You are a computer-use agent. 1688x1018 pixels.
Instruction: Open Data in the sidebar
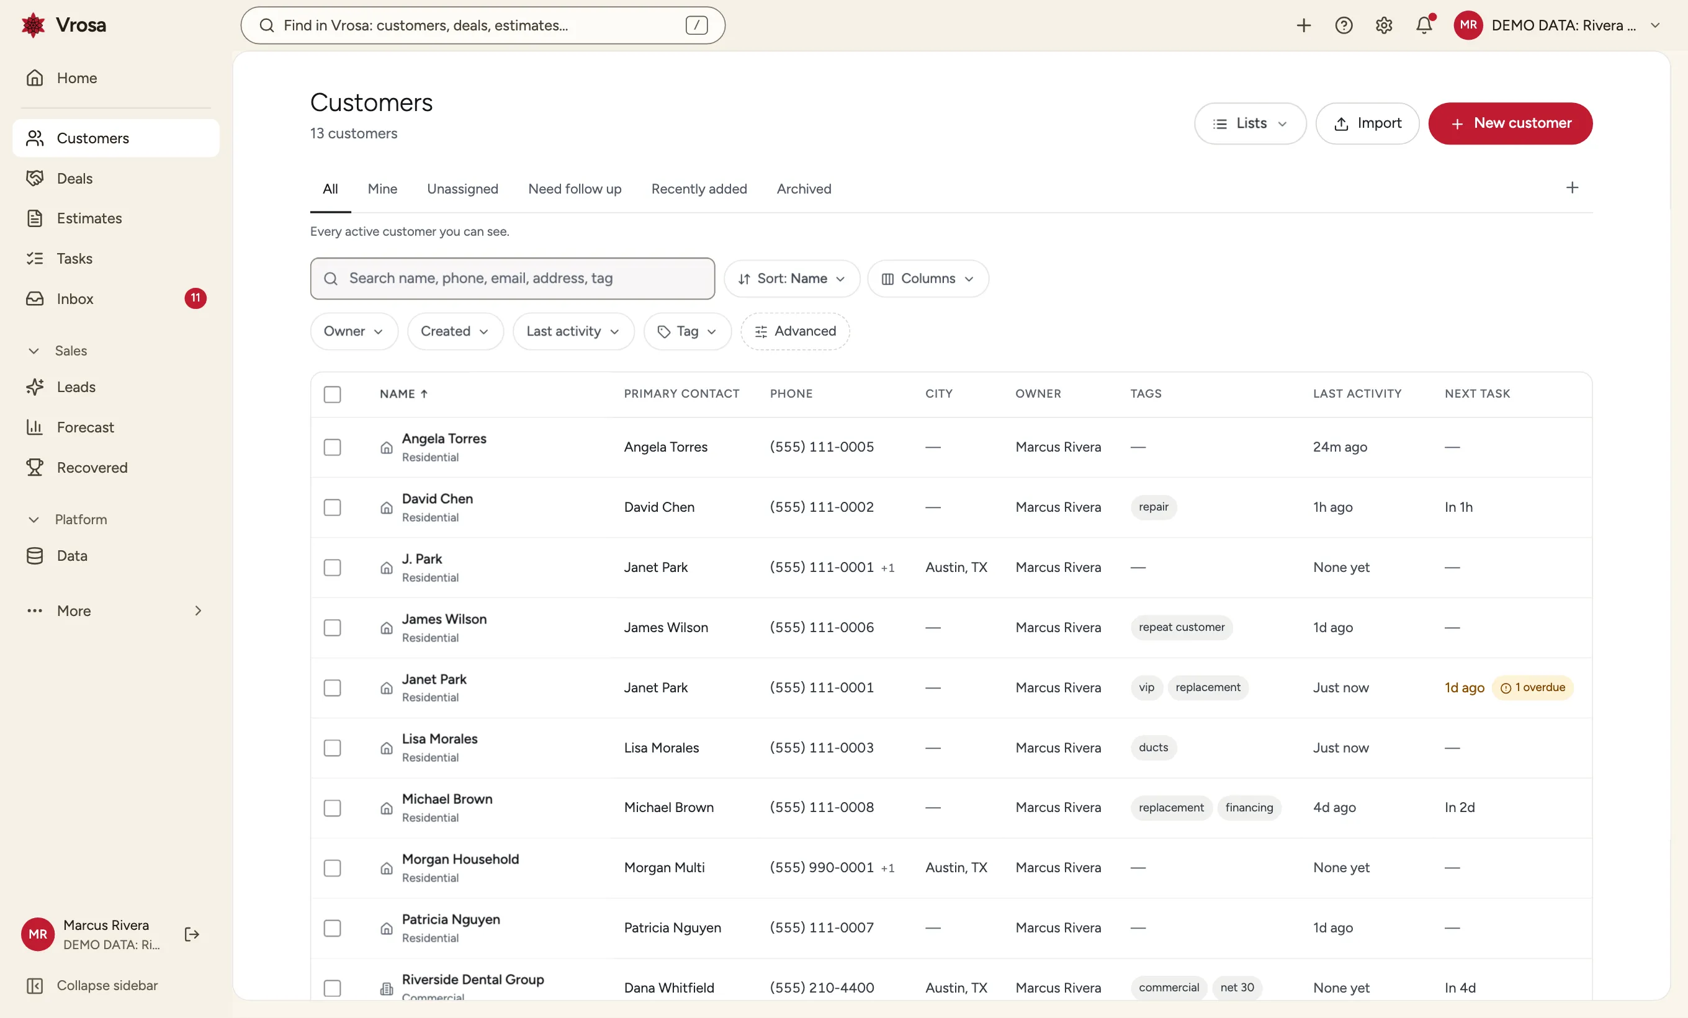pyautogui.click(x=116, y=556)
